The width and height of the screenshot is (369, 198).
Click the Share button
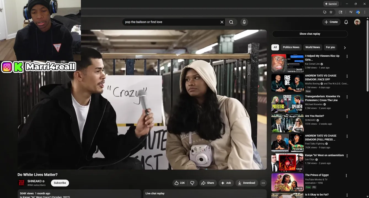(208, 183)
